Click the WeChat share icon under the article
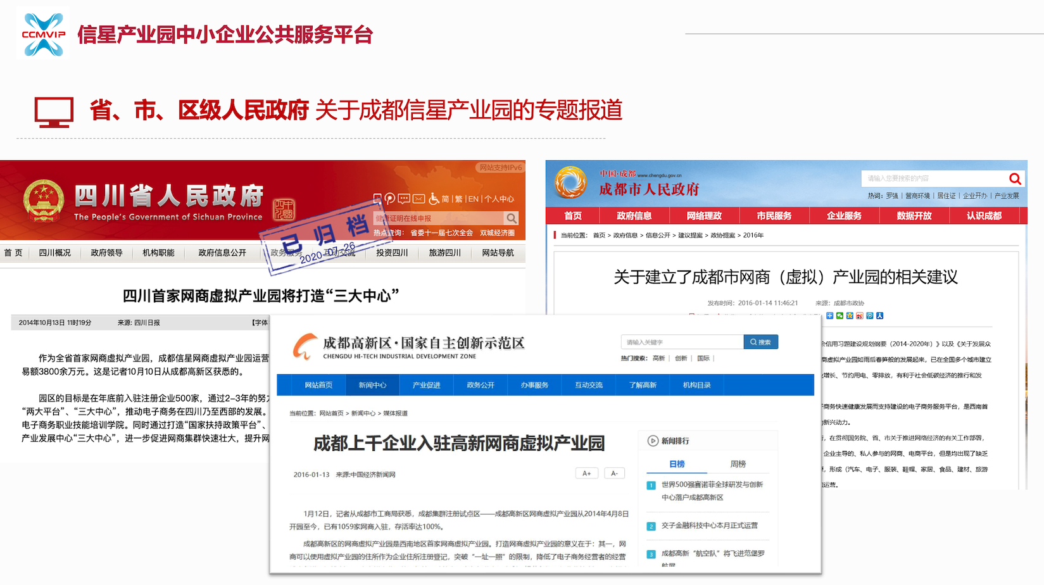1044x585 pixels. [x=840, y=316]
